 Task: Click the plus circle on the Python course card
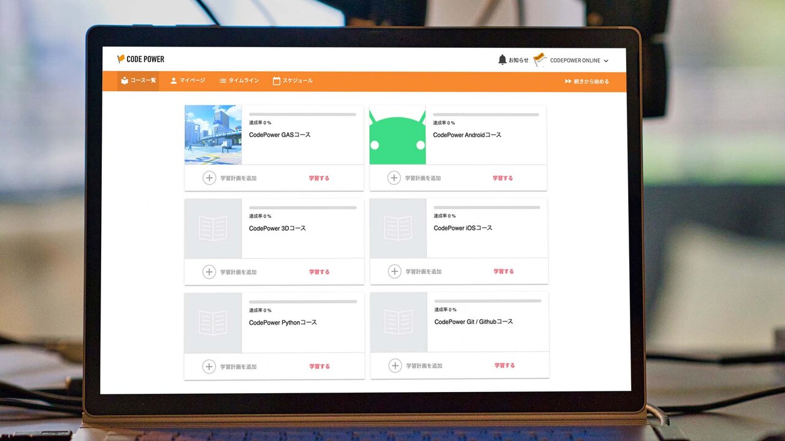click(x=209, y=367)
